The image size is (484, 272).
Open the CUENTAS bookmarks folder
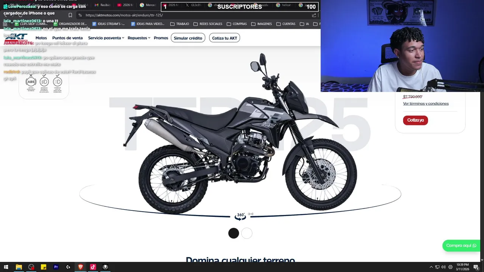[286, 24]
